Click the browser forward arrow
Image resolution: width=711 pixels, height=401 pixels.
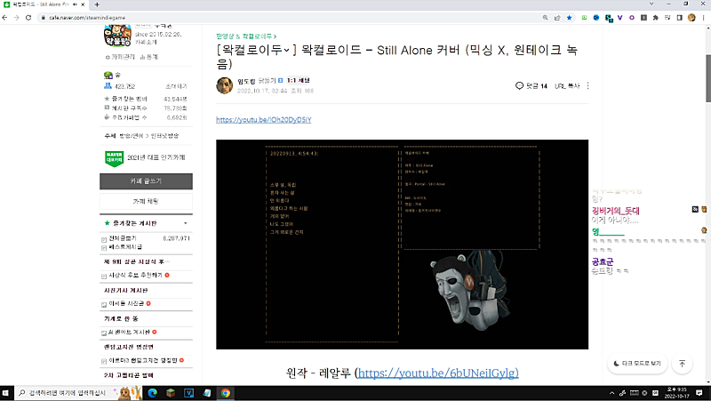tap(16, 18)
